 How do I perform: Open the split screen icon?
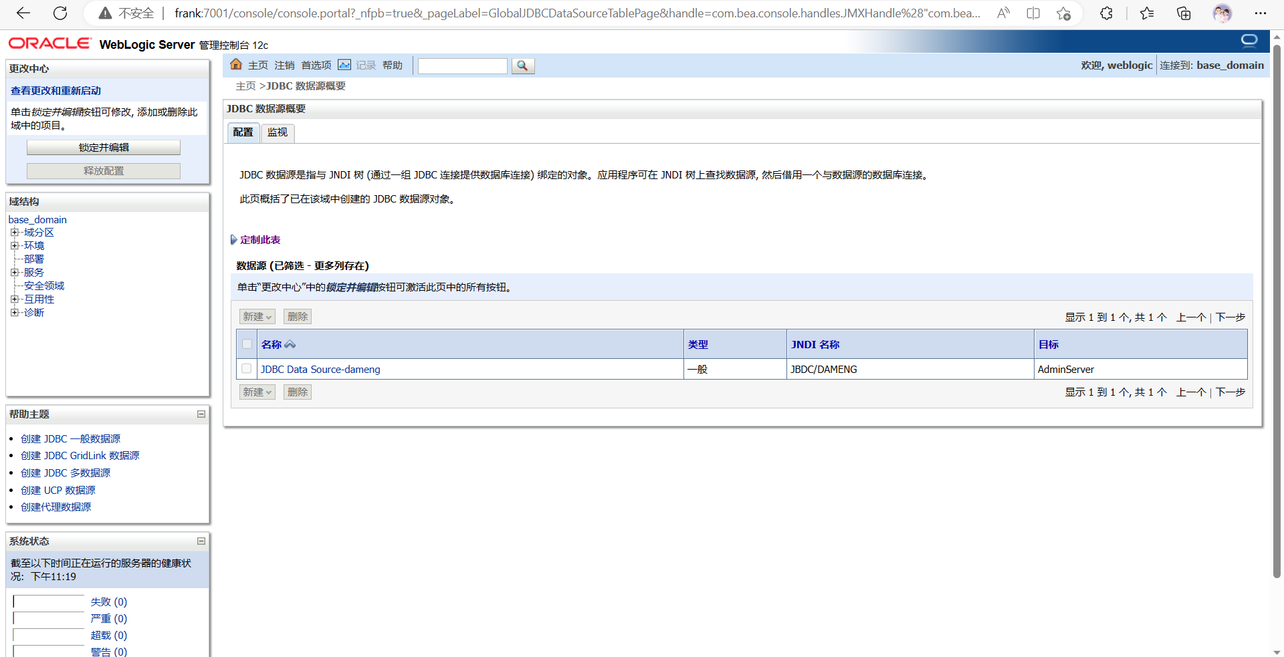[1033, 13]
